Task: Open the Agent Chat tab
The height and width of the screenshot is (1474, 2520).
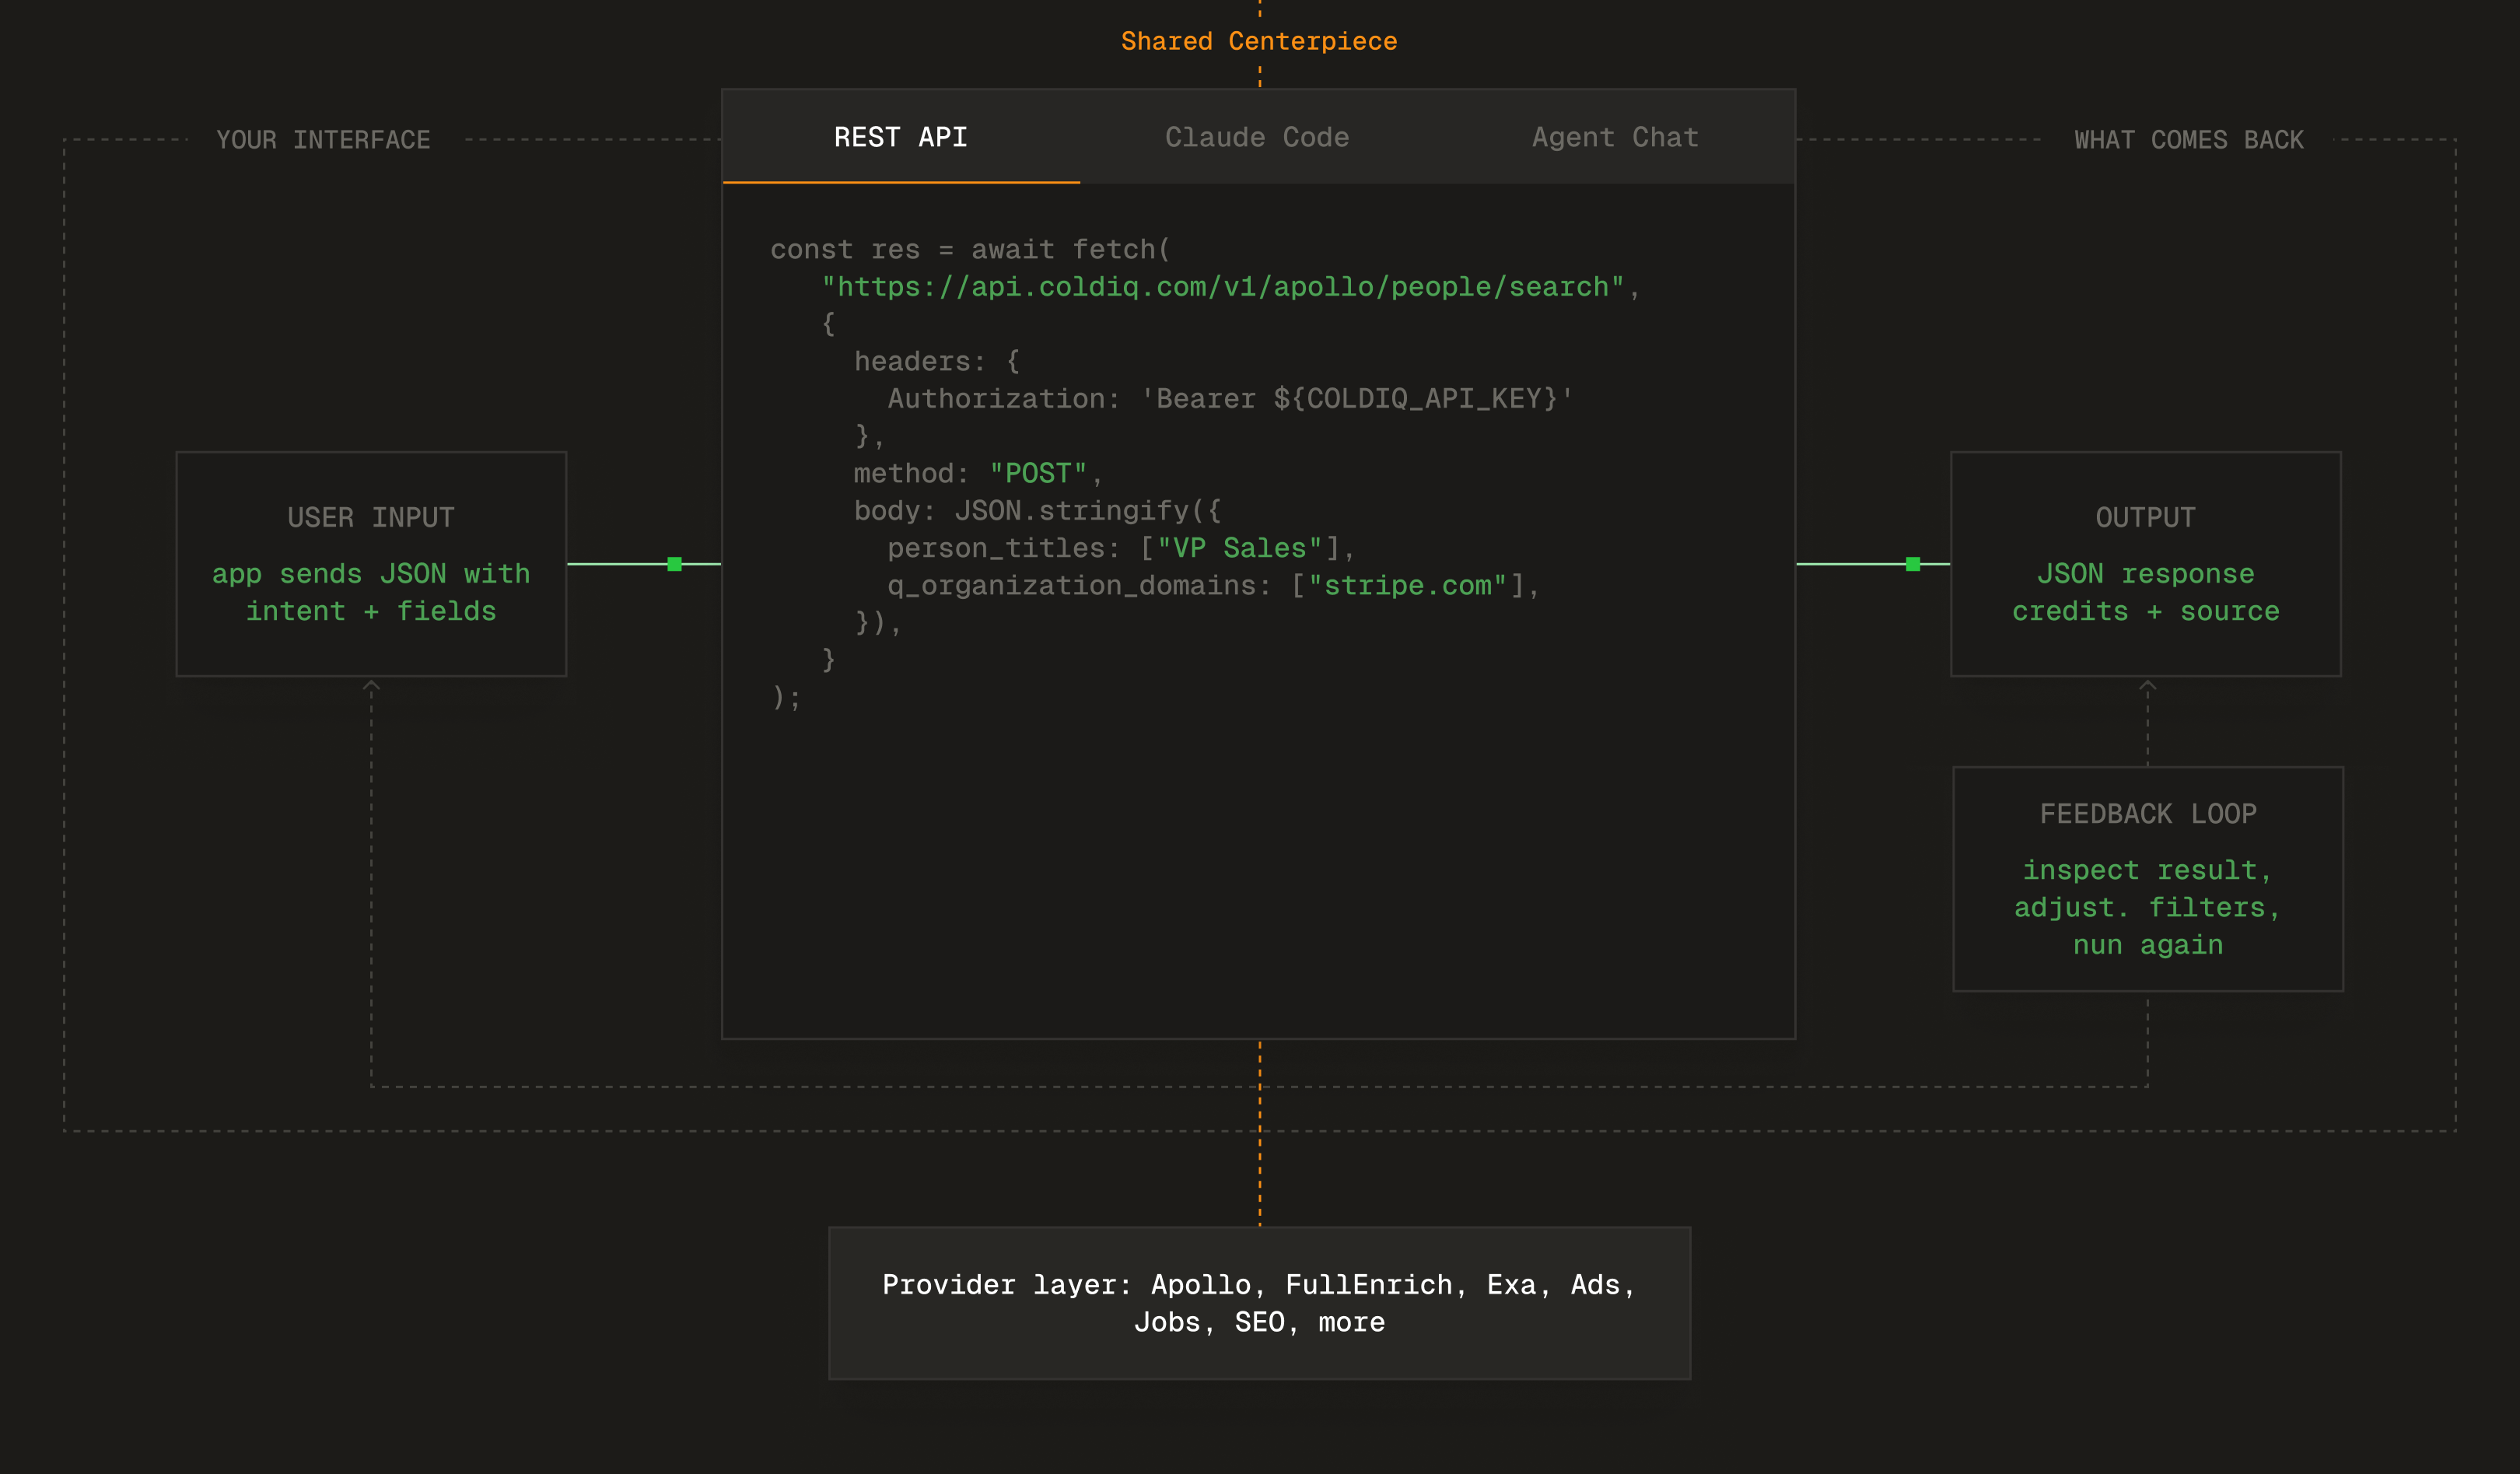Action: point(1615,137)
